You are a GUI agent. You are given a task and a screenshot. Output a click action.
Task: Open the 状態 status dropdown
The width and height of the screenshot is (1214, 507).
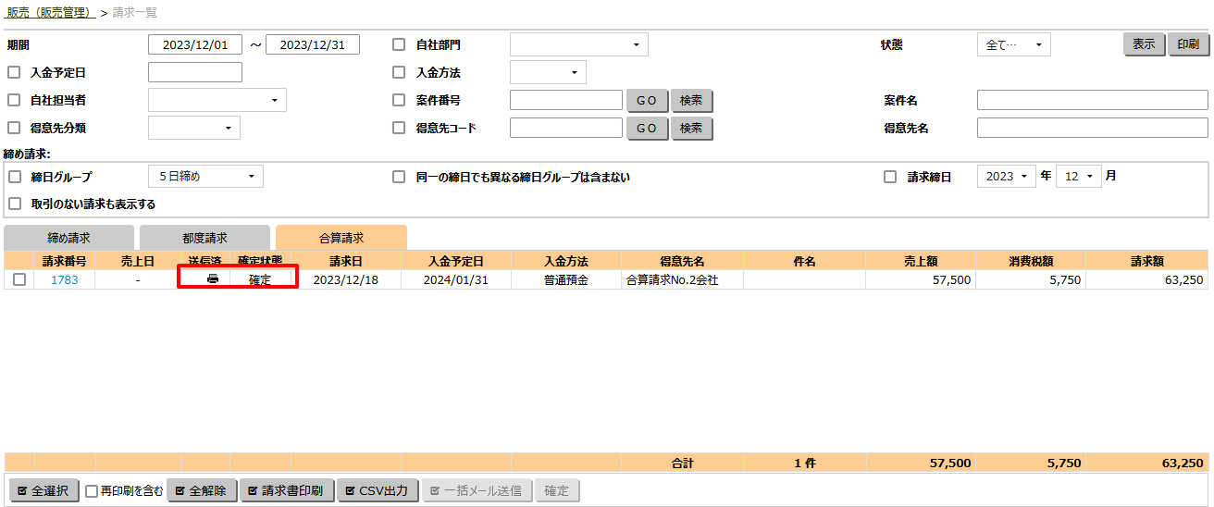pos(1013,44)
